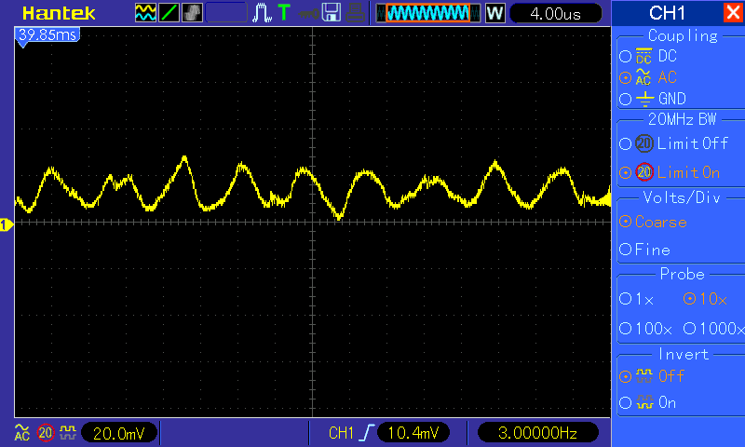
Task: Click the 39.85ms trigger position marker
Action: pos(47,34)
